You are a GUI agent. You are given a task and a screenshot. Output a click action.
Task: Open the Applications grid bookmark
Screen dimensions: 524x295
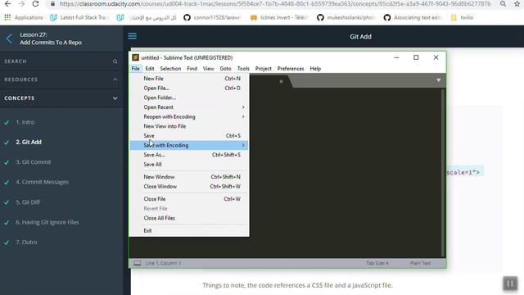tap(24, 17)
